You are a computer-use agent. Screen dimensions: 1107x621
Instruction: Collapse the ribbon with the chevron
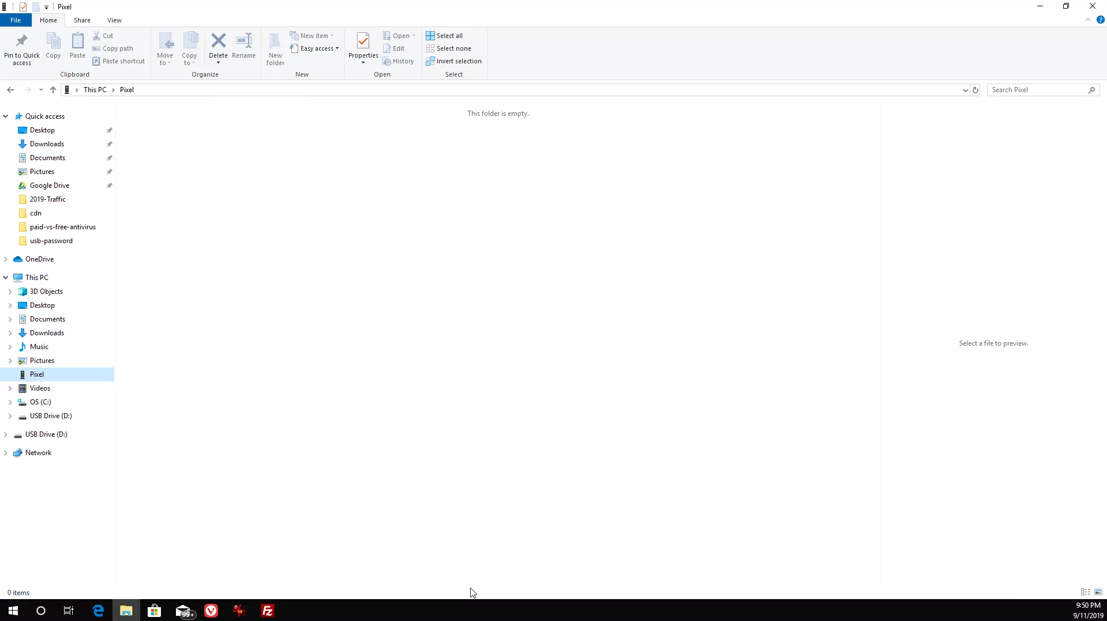click(1088, 20)
